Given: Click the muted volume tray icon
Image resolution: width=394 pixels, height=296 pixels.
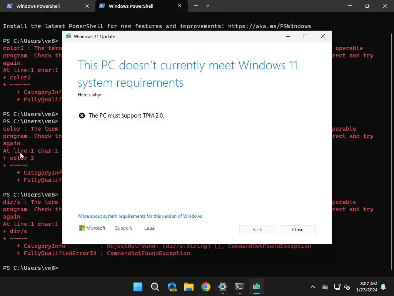Looking at the screenshot, I should [347, 287].
